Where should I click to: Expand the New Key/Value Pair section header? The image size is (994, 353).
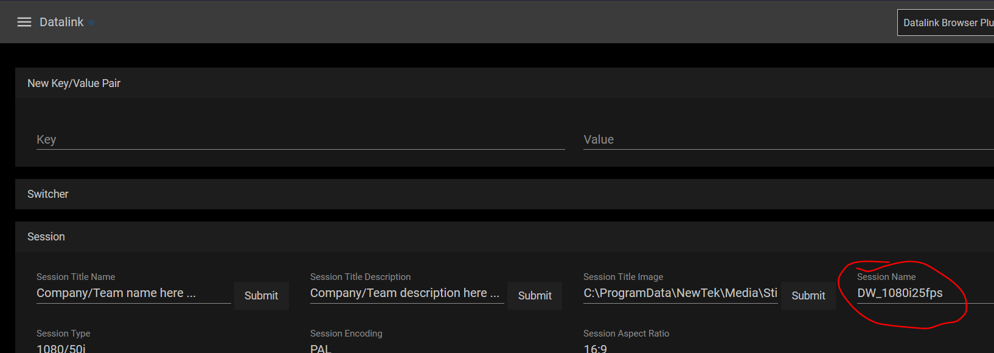(74, 83)
